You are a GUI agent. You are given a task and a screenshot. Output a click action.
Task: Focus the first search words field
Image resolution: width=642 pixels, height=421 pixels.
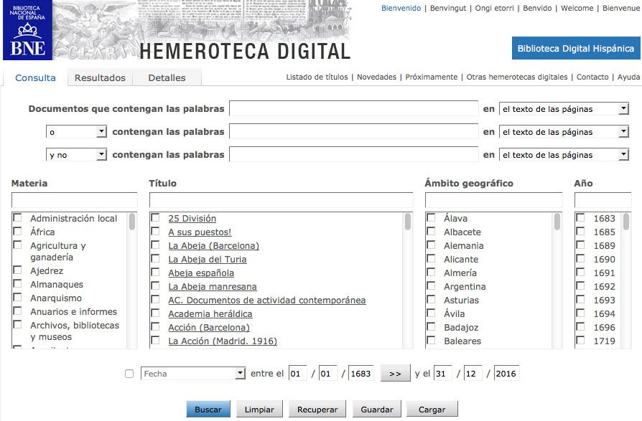click(354, 109)
